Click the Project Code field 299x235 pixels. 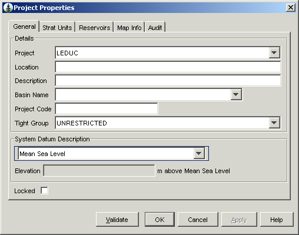click(107, 108)
